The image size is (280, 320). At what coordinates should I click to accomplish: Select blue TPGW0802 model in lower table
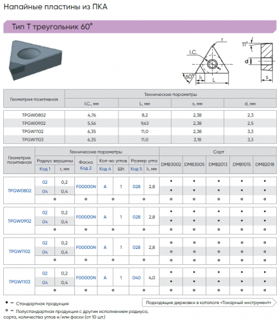click(x=20, y=191)
